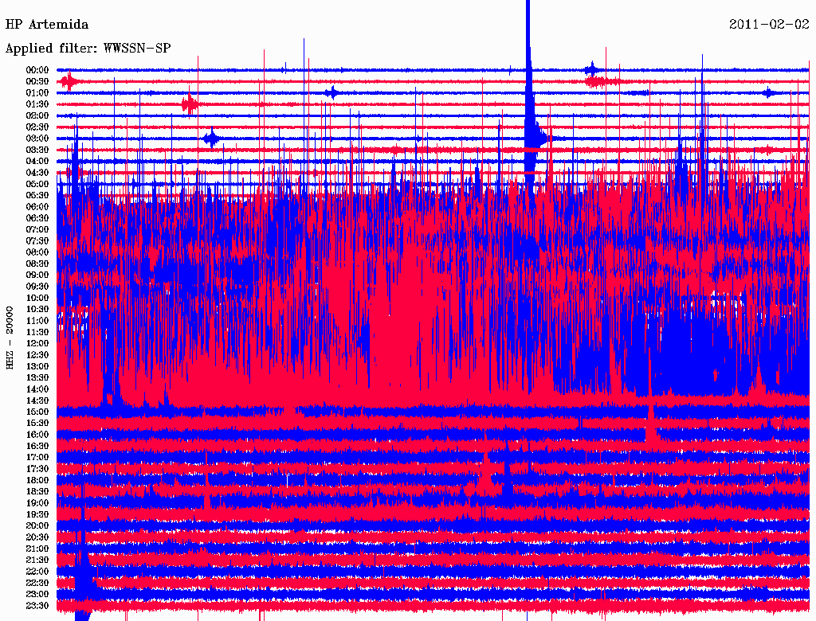
Task: Select the 00:30 time label
Action: [x=37, y=82]
